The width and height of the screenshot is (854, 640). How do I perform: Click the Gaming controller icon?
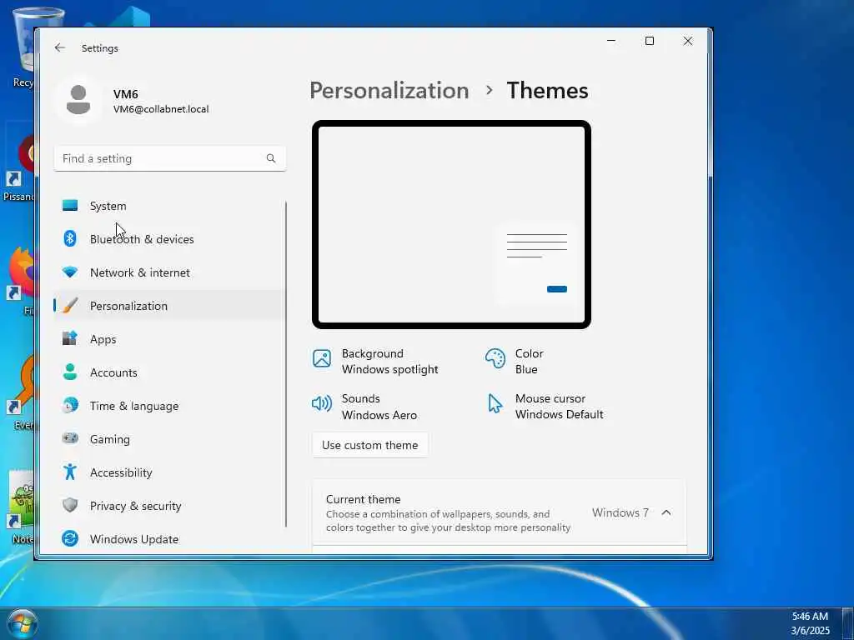(70, 438)
